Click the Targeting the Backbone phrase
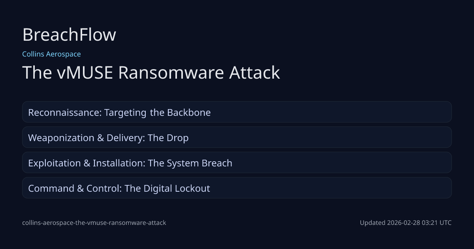The width and height of the screenshot is (474, 249). tap(157, 113)
